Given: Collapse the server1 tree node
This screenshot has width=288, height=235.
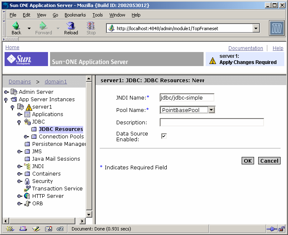Looking at the screenshot, I should coord(12,108).
